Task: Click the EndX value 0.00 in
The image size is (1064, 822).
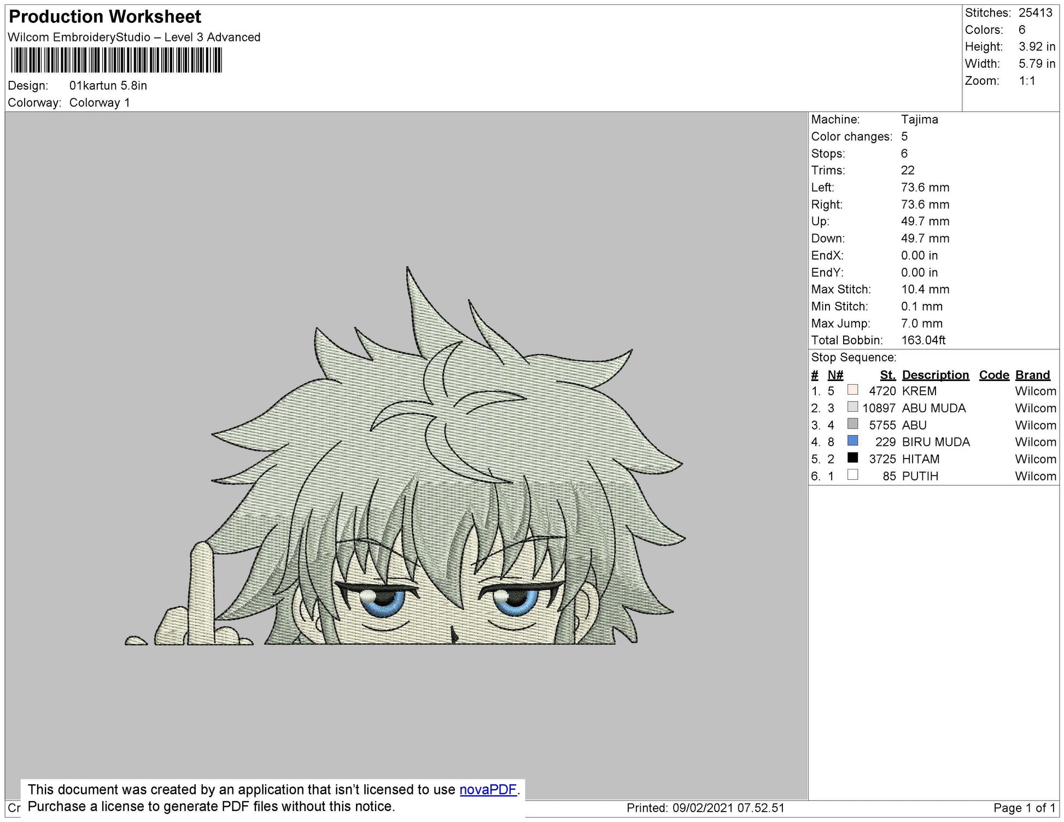Action: pyautogui.click(x=919, y=256)
